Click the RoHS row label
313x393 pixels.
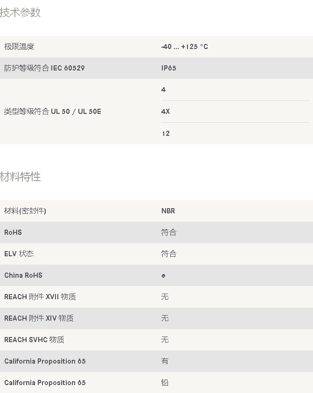13,232
